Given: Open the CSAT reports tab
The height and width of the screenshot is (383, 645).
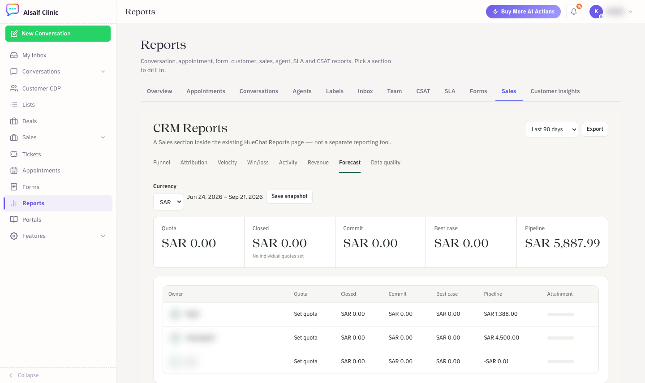Looking at the screenshot, I should (423, 91).
